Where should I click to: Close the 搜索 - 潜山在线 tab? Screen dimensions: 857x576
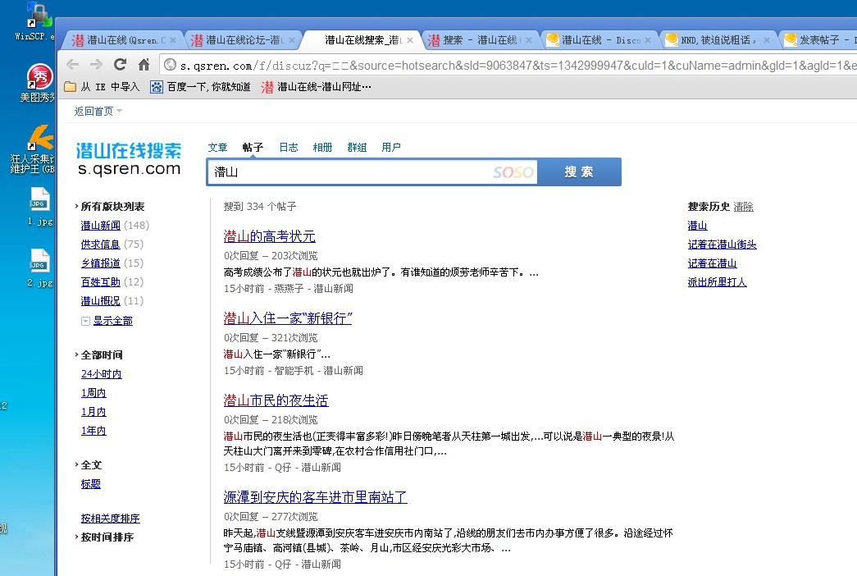click(x=528, y=40)
